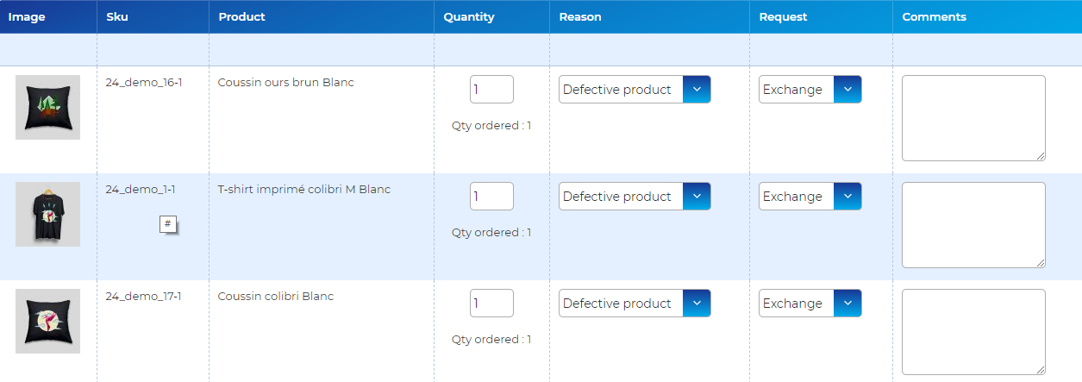Viewport: 1082px width, 382px height.
Task: Open Reason dropdown for Coussin colibri
Action: 635,304
